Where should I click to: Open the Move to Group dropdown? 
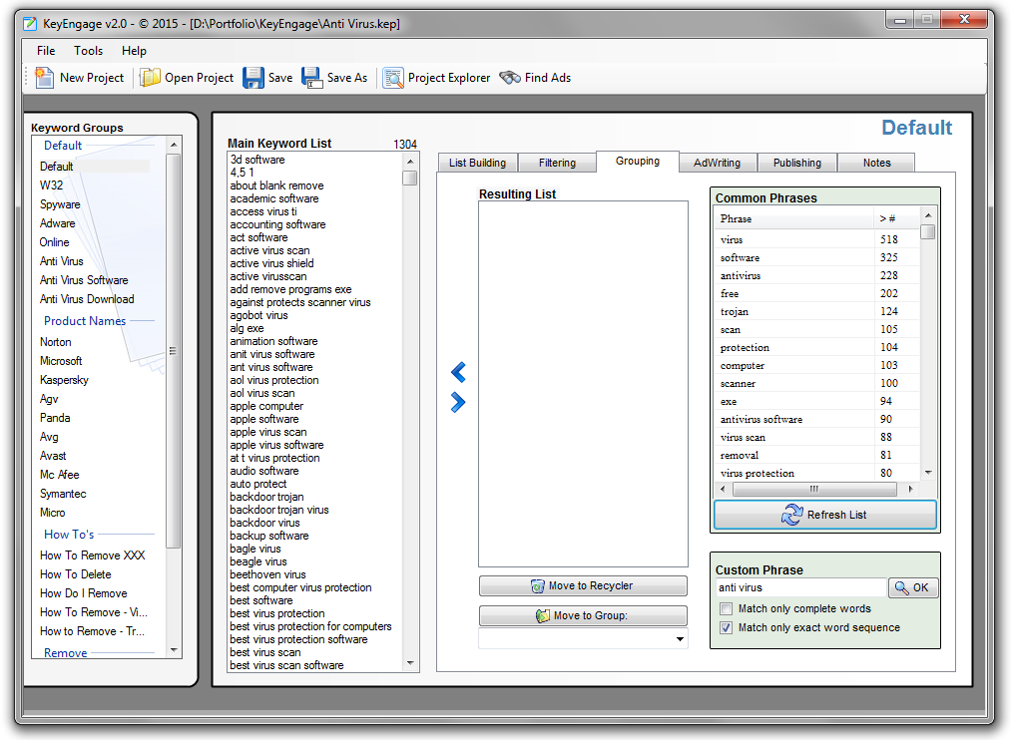pyautogui.click(x=680, y=639)
